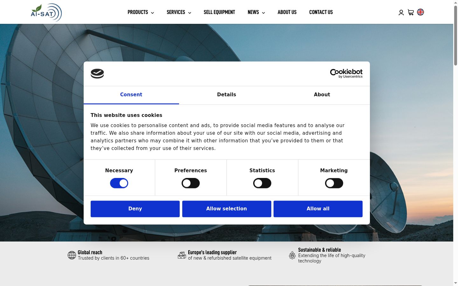Click the 'Necessary' category label
Screen dimensions: 458x286
[119, 171]
